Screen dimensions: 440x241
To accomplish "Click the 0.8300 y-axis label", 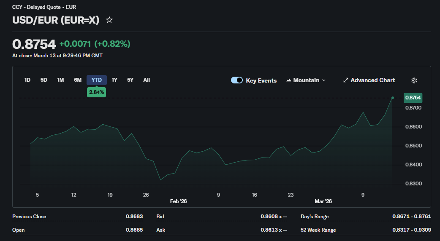I will click(x=413, y=184).
